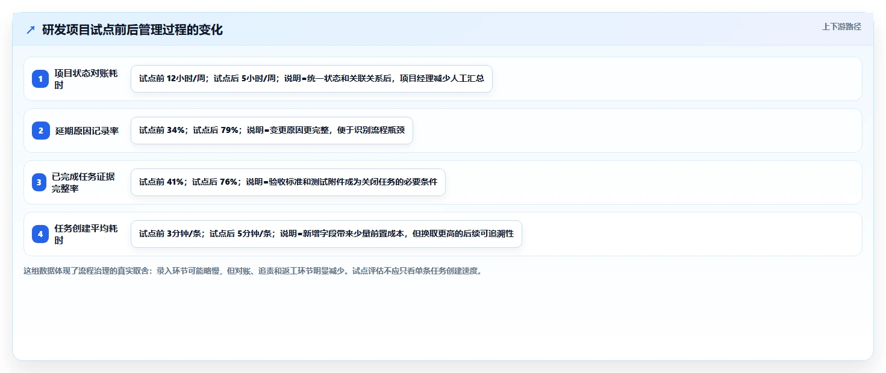Click the arrow icon beside the panel title

point(31,29)
